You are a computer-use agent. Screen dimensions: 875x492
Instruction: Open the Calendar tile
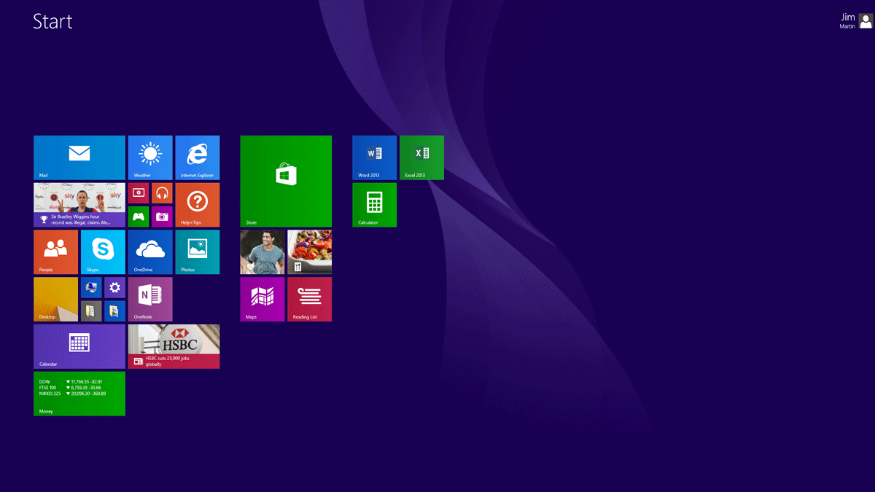click(79, 346)
